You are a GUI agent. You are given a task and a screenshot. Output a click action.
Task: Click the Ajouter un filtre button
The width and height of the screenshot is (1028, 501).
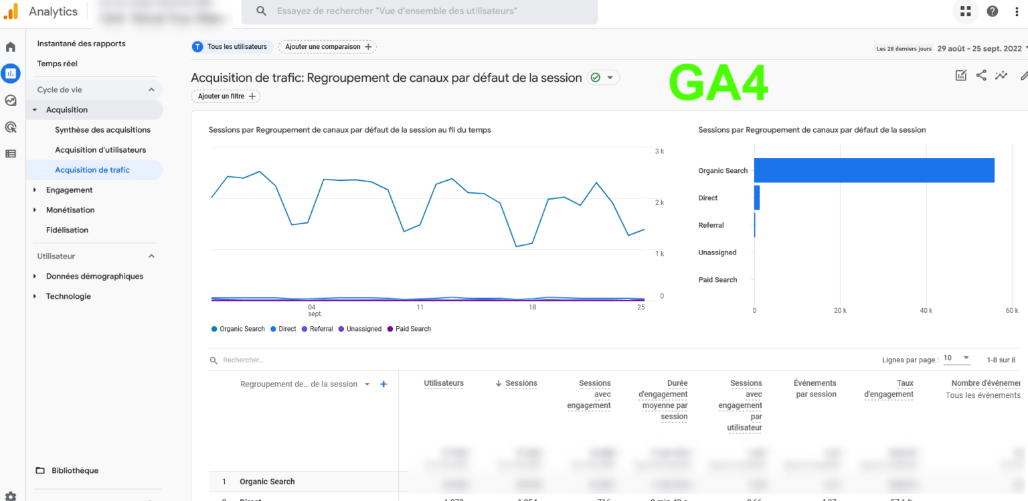pyautogui.click(x=225, y=96)
